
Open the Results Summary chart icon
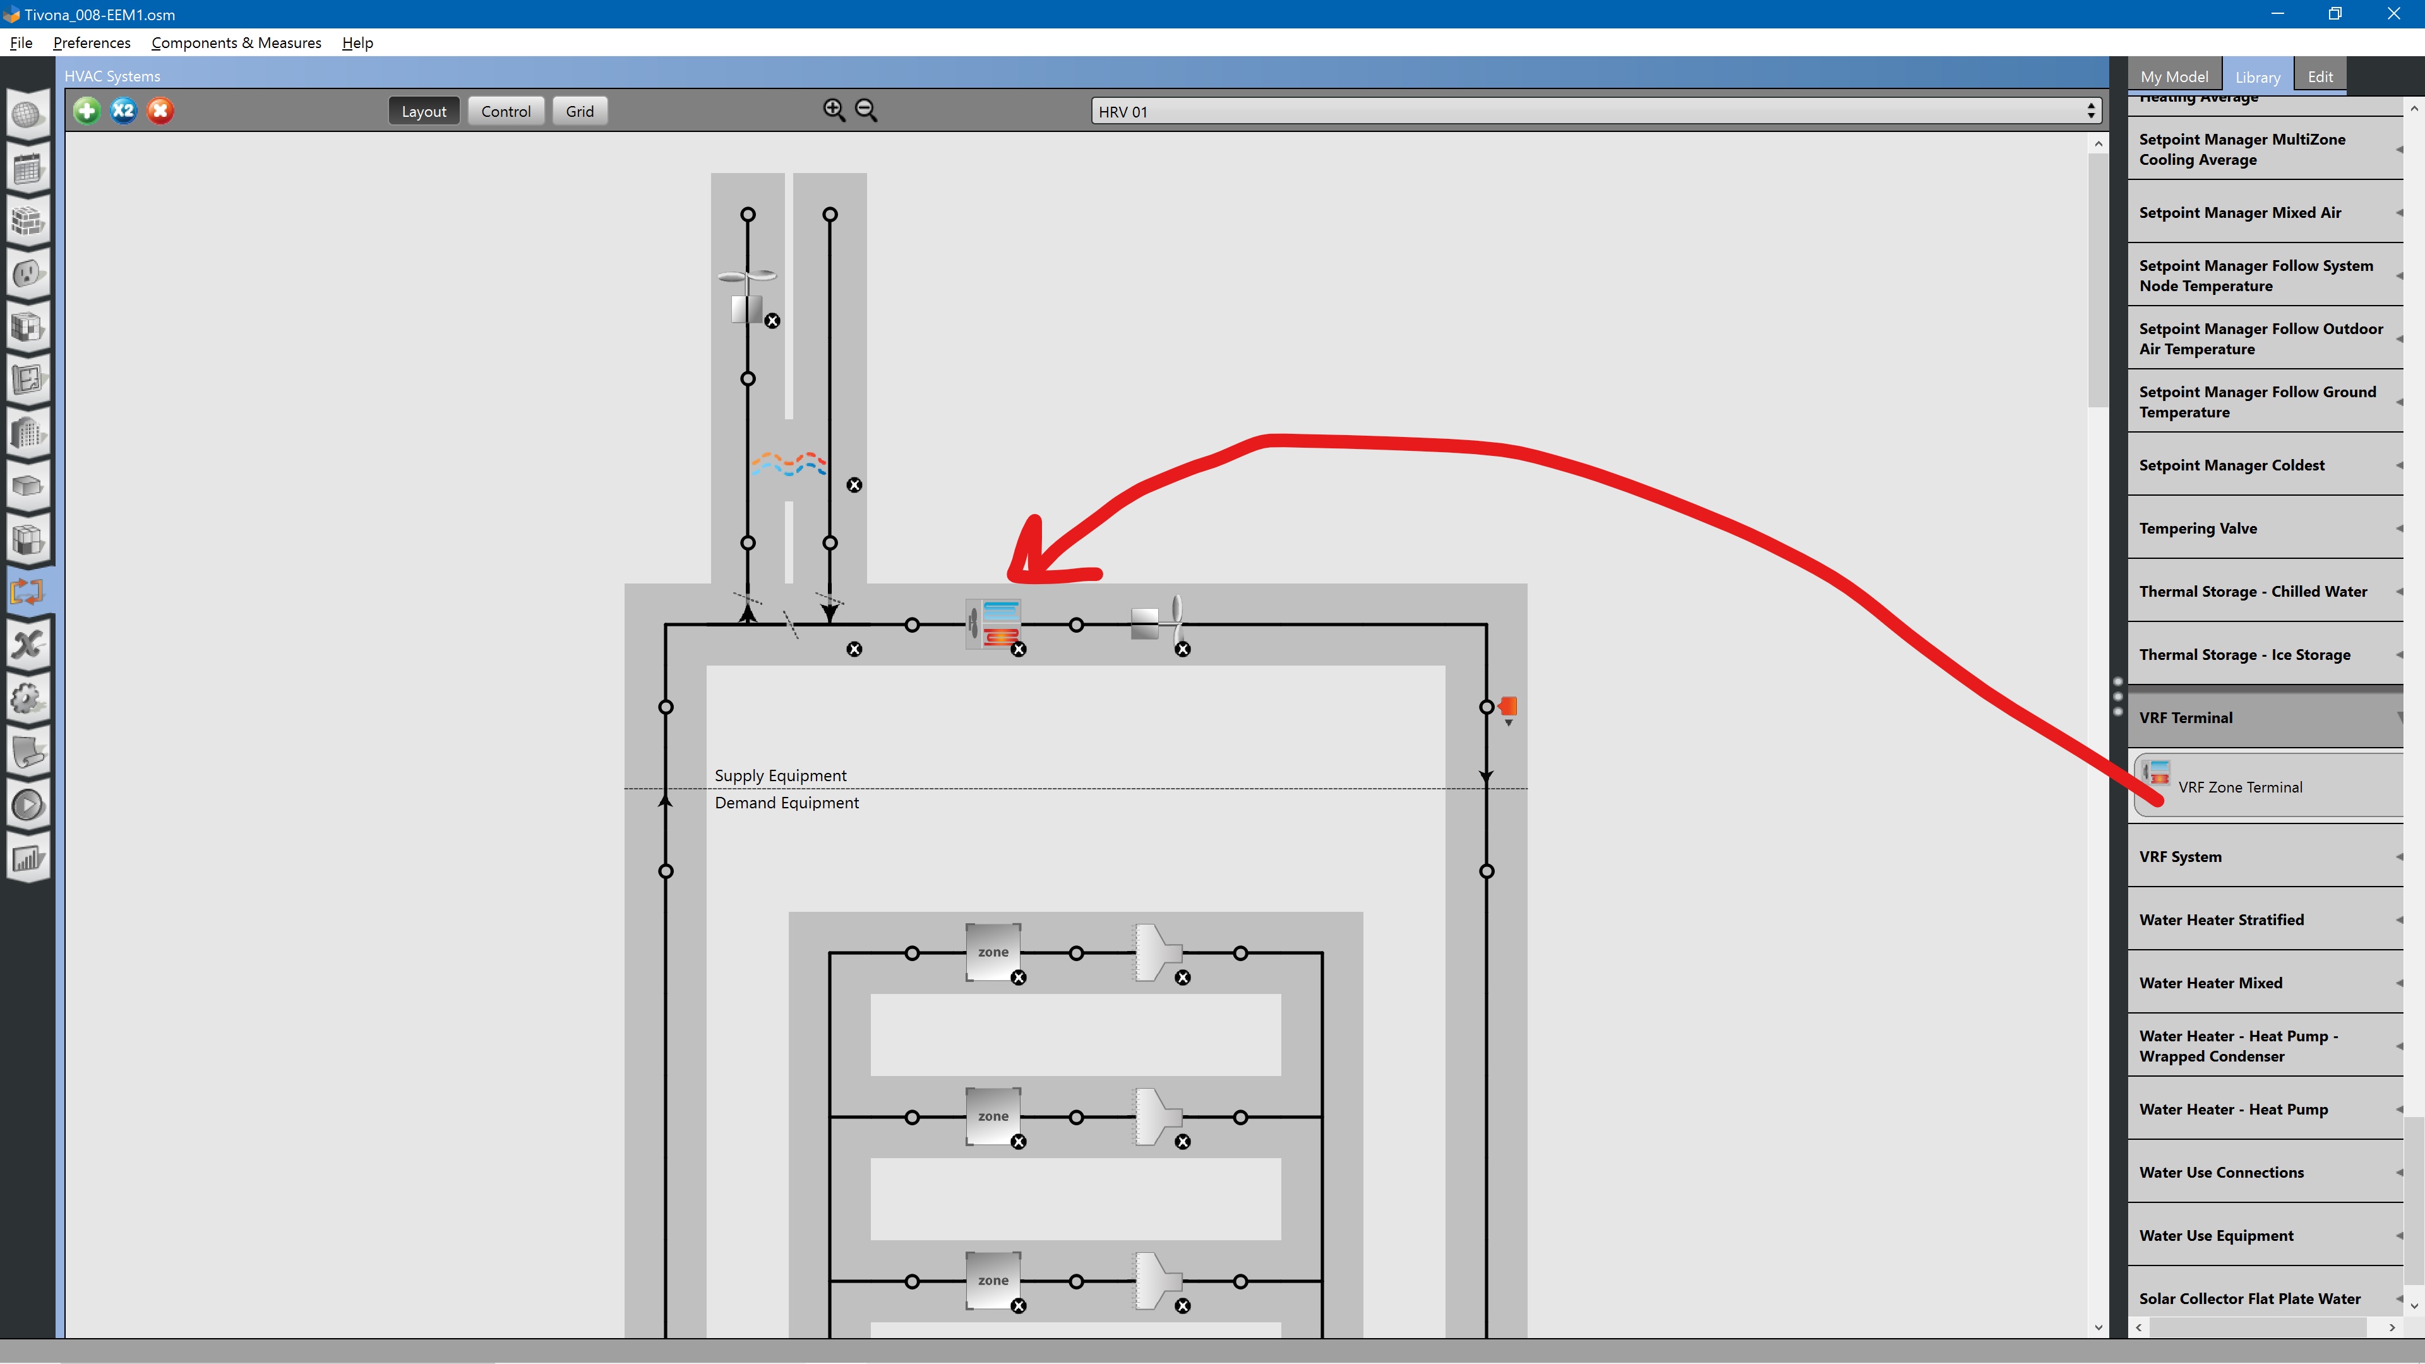(x=27, y=859)
